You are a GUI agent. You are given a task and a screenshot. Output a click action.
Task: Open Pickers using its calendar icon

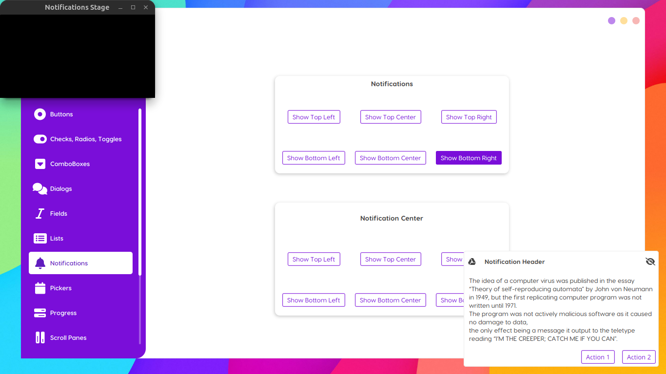[x=40, y=288]
